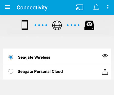Select the Seagate Wireless radio button

pyautogui.click(x=11, y=57)
